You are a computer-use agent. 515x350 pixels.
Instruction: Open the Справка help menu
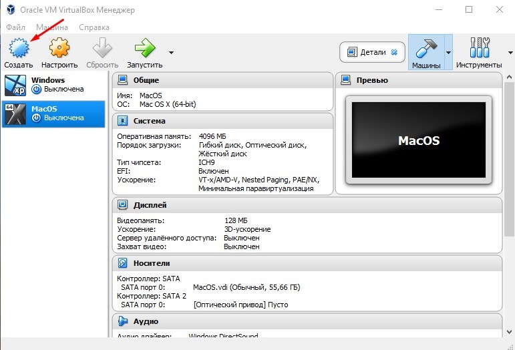click(x=94, y=27)
